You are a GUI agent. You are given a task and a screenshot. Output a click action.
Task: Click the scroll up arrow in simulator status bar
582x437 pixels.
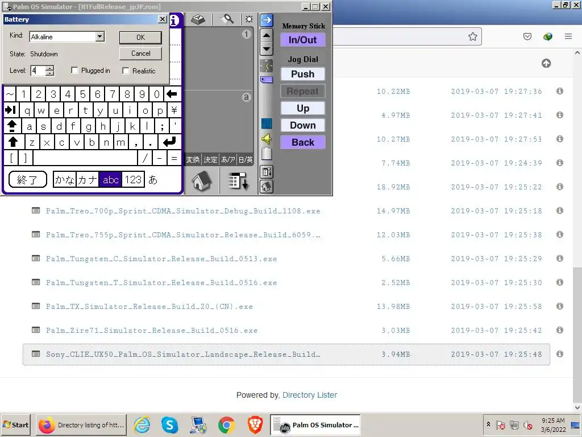coord(266,36)
